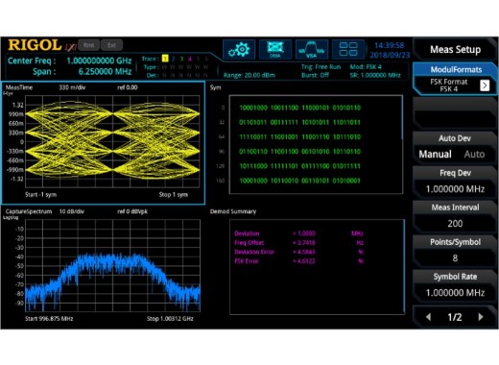Click the Deviation Error result row
499x365 pixels.
click(x=298, y=252)
